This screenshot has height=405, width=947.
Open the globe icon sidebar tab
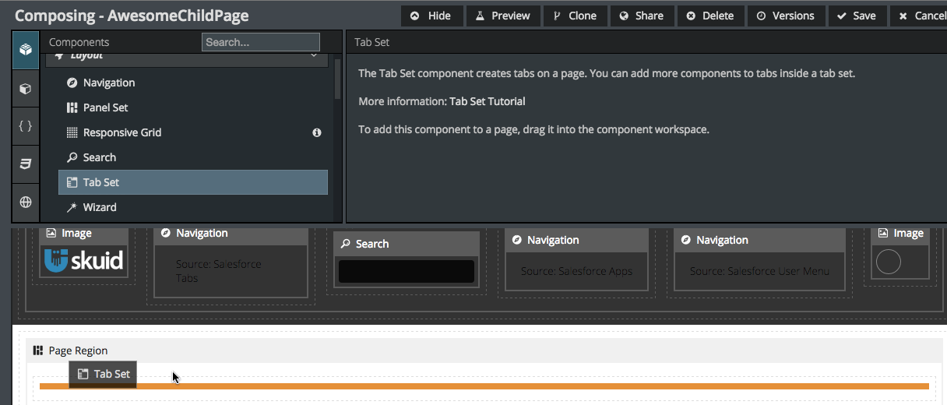(x=26, y=202)
